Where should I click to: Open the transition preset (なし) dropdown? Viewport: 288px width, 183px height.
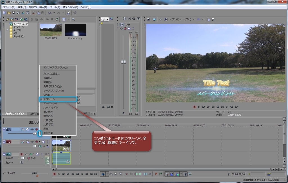pos(107,19)
